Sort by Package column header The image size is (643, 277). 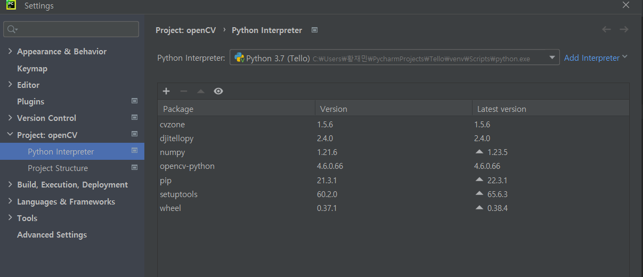coord(236,109)
